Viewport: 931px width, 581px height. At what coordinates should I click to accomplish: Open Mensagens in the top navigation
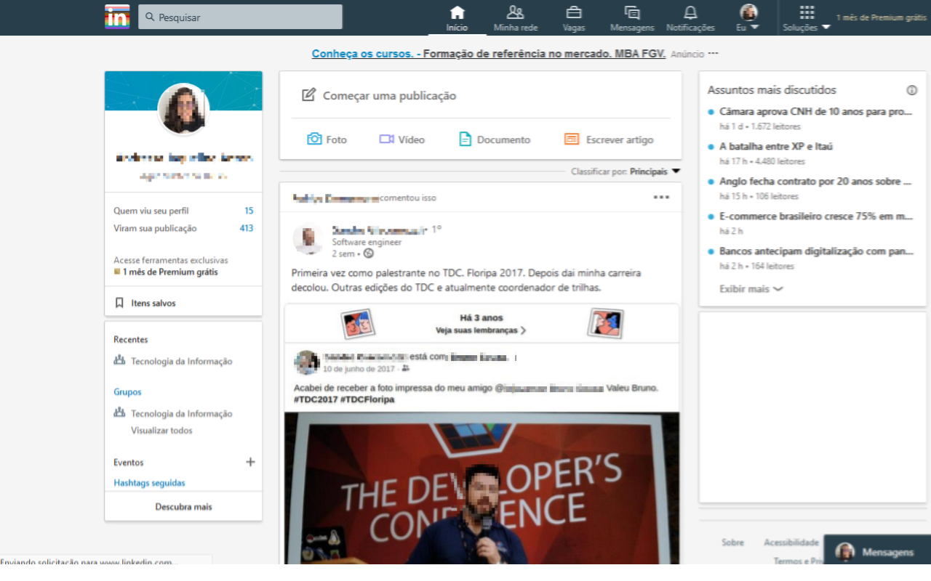(631, 18)
